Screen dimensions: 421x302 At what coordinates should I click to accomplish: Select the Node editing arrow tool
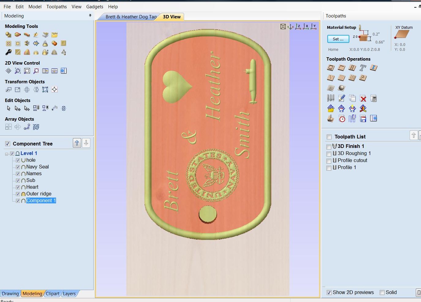click(17, 108)
